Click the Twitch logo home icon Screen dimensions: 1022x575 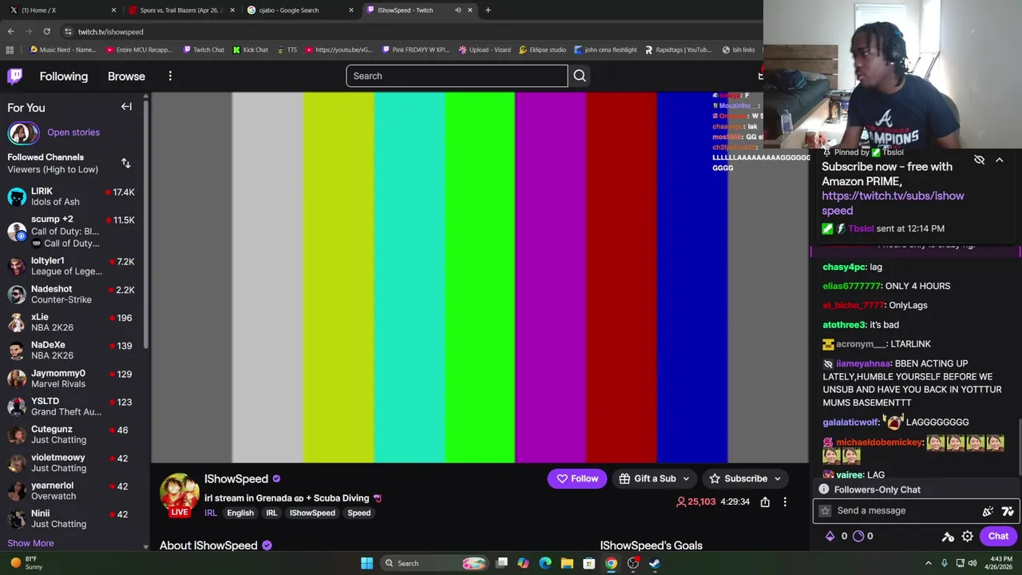(15, 76)
